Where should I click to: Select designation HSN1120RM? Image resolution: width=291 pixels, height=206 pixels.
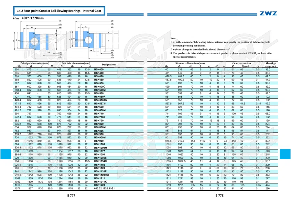(x=101, y=175)
